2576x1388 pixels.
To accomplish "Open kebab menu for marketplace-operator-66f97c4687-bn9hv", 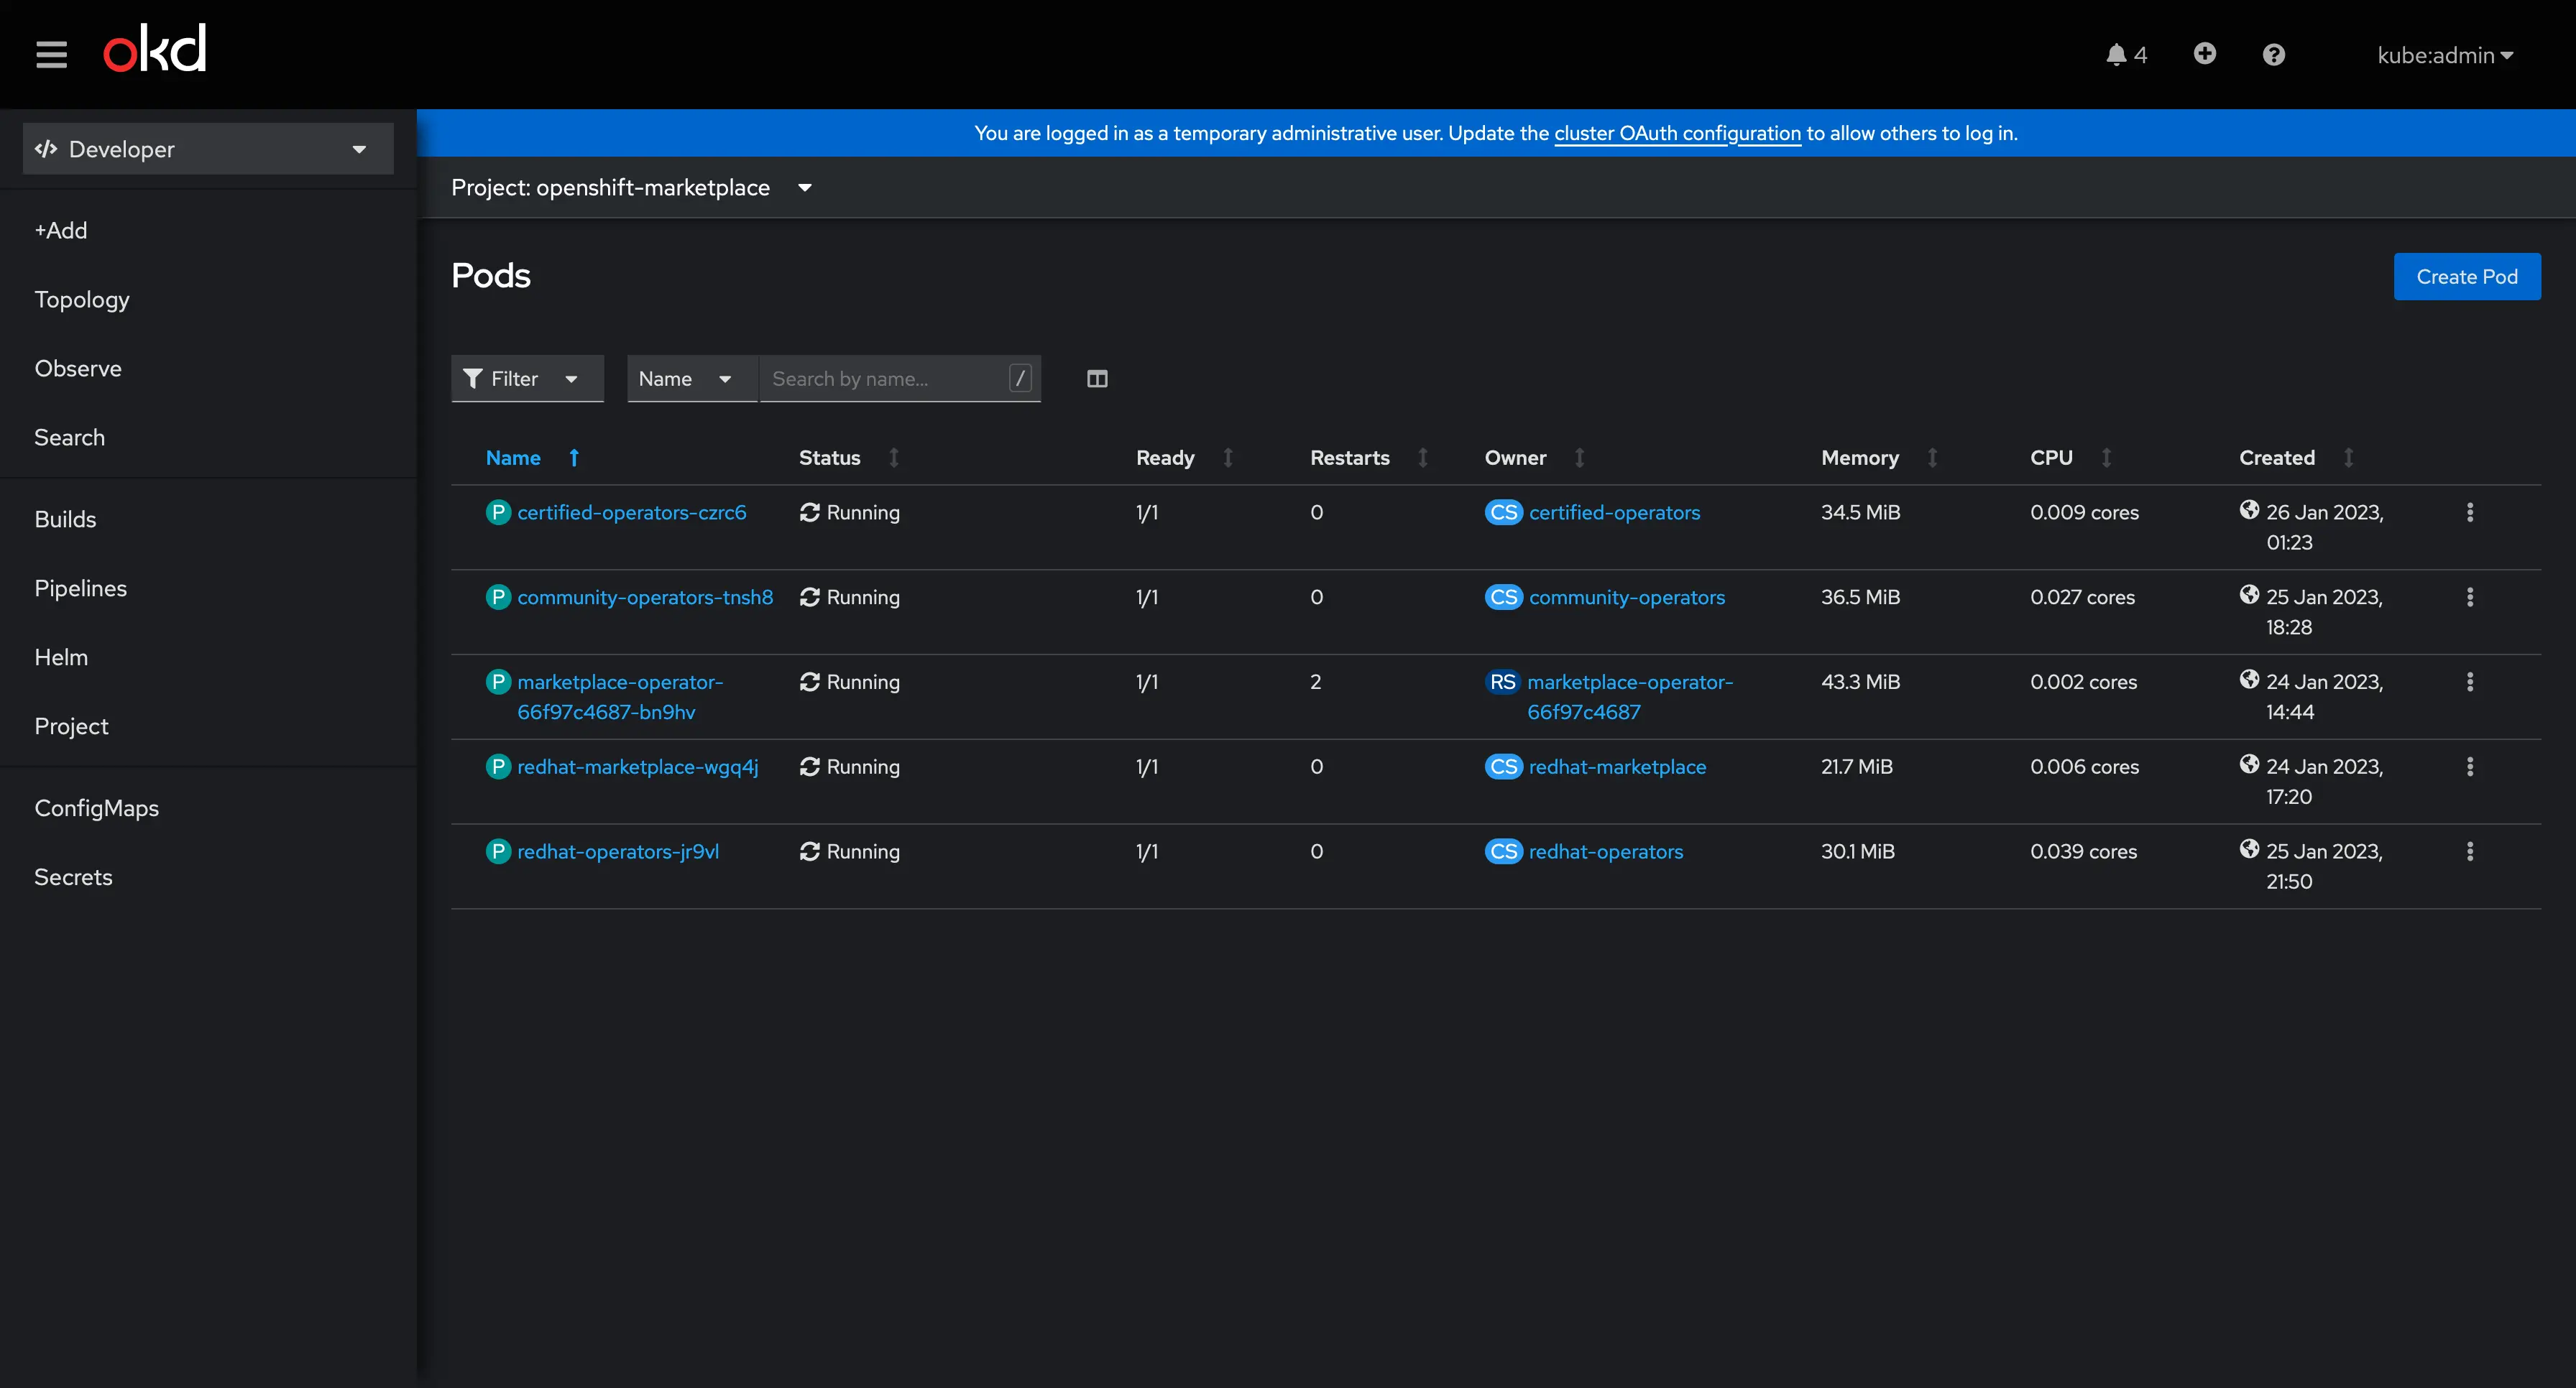I will coord(2470,682).
